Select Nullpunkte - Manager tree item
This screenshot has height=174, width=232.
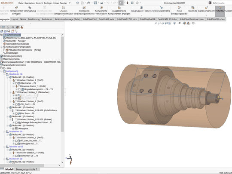pyautogui.click(x=16, y=41)
